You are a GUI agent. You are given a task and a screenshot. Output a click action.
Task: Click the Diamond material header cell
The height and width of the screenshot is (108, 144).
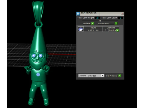point(111,28)
